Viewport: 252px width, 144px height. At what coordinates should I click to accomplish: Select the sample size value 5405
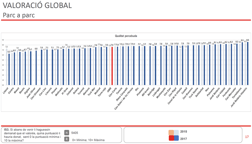tap(75, 133)
